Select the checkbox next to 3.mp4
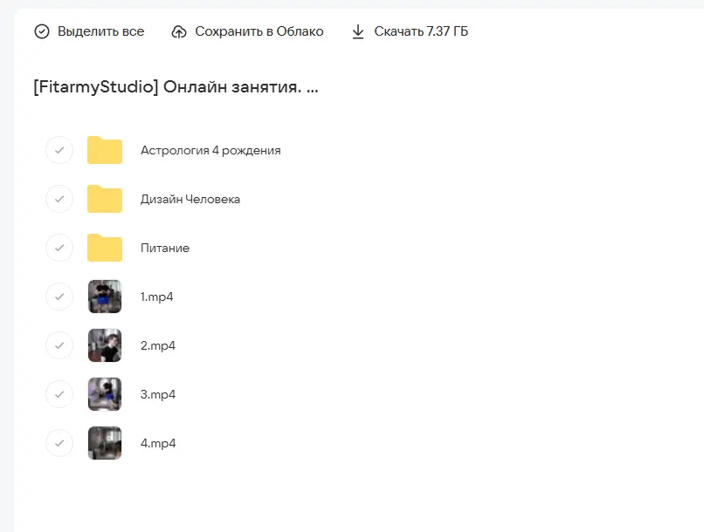704x532 pixels. tap(59, 394)
